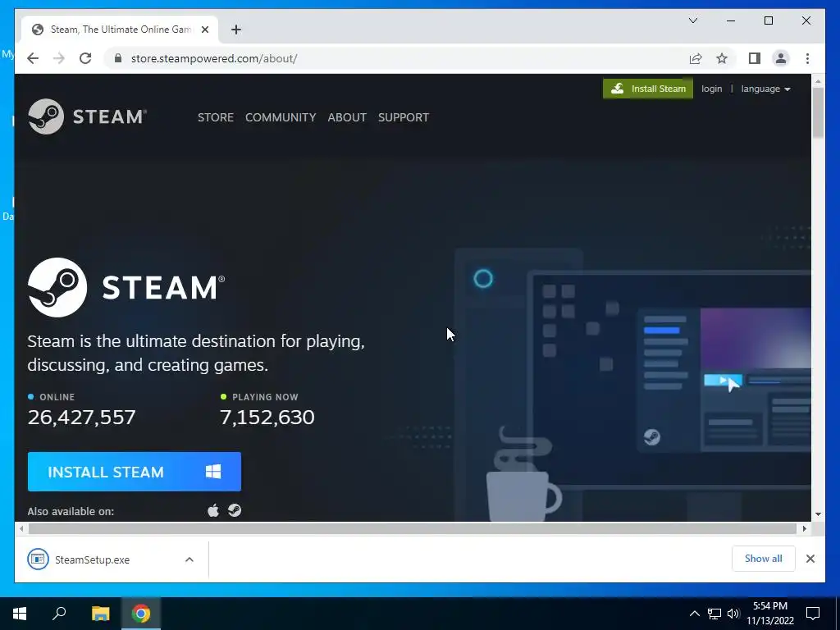Open the Chrome three-dot menu
The image size is (840, 630).
(x=807, y=58)
